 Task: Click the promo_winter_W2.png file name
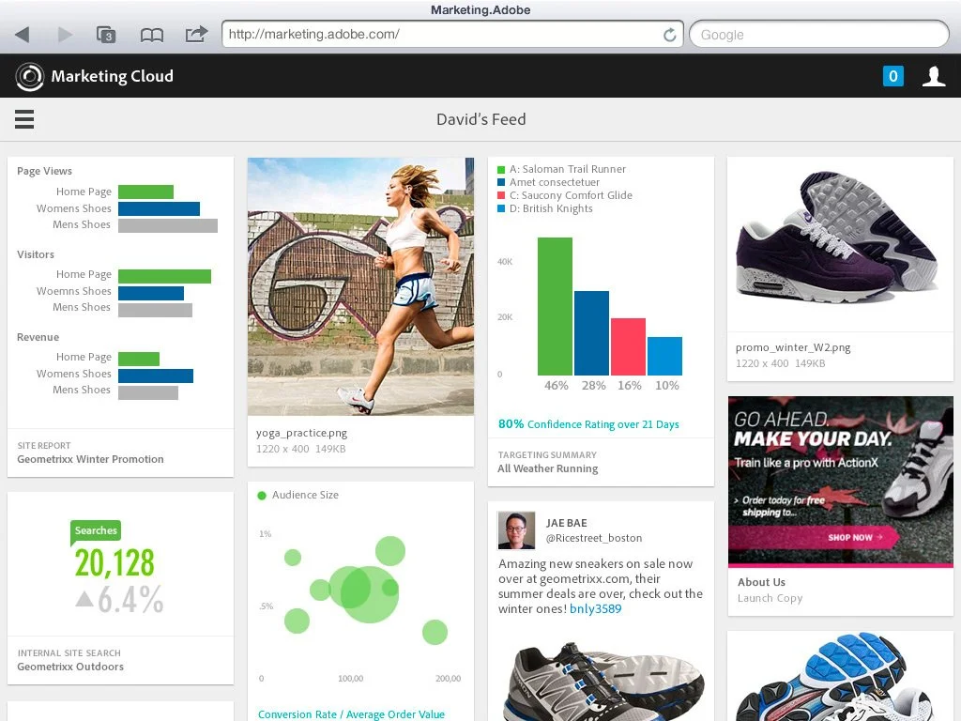[x=793, y=347]
